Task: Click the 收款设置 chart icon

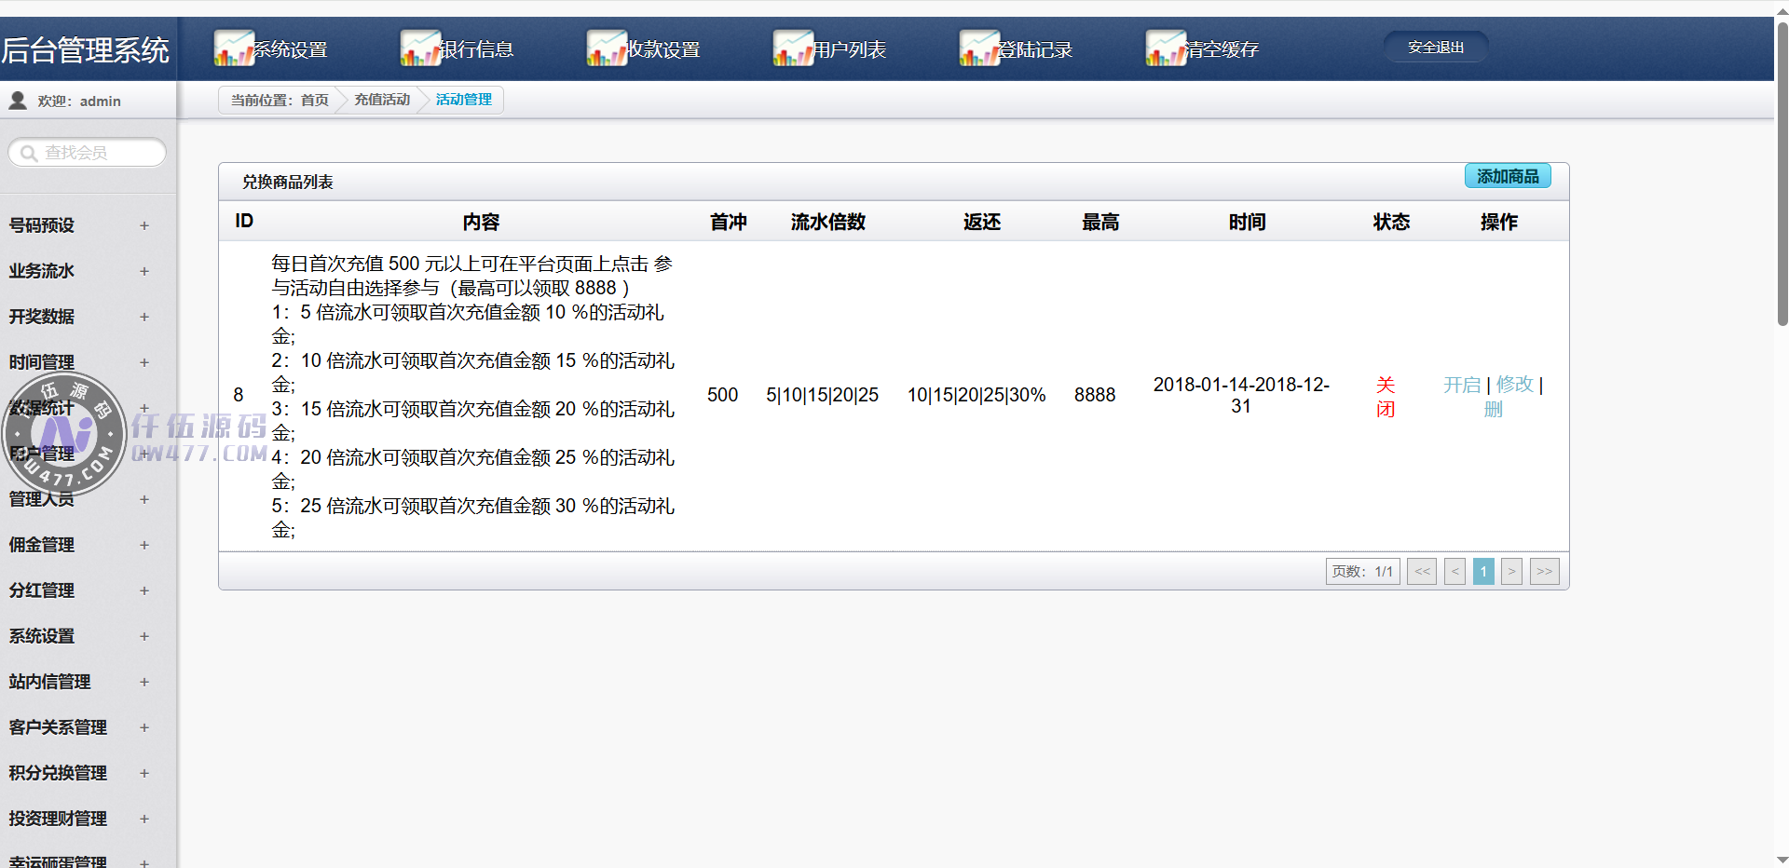Action: pyautogui.click(x=606, y=48)
